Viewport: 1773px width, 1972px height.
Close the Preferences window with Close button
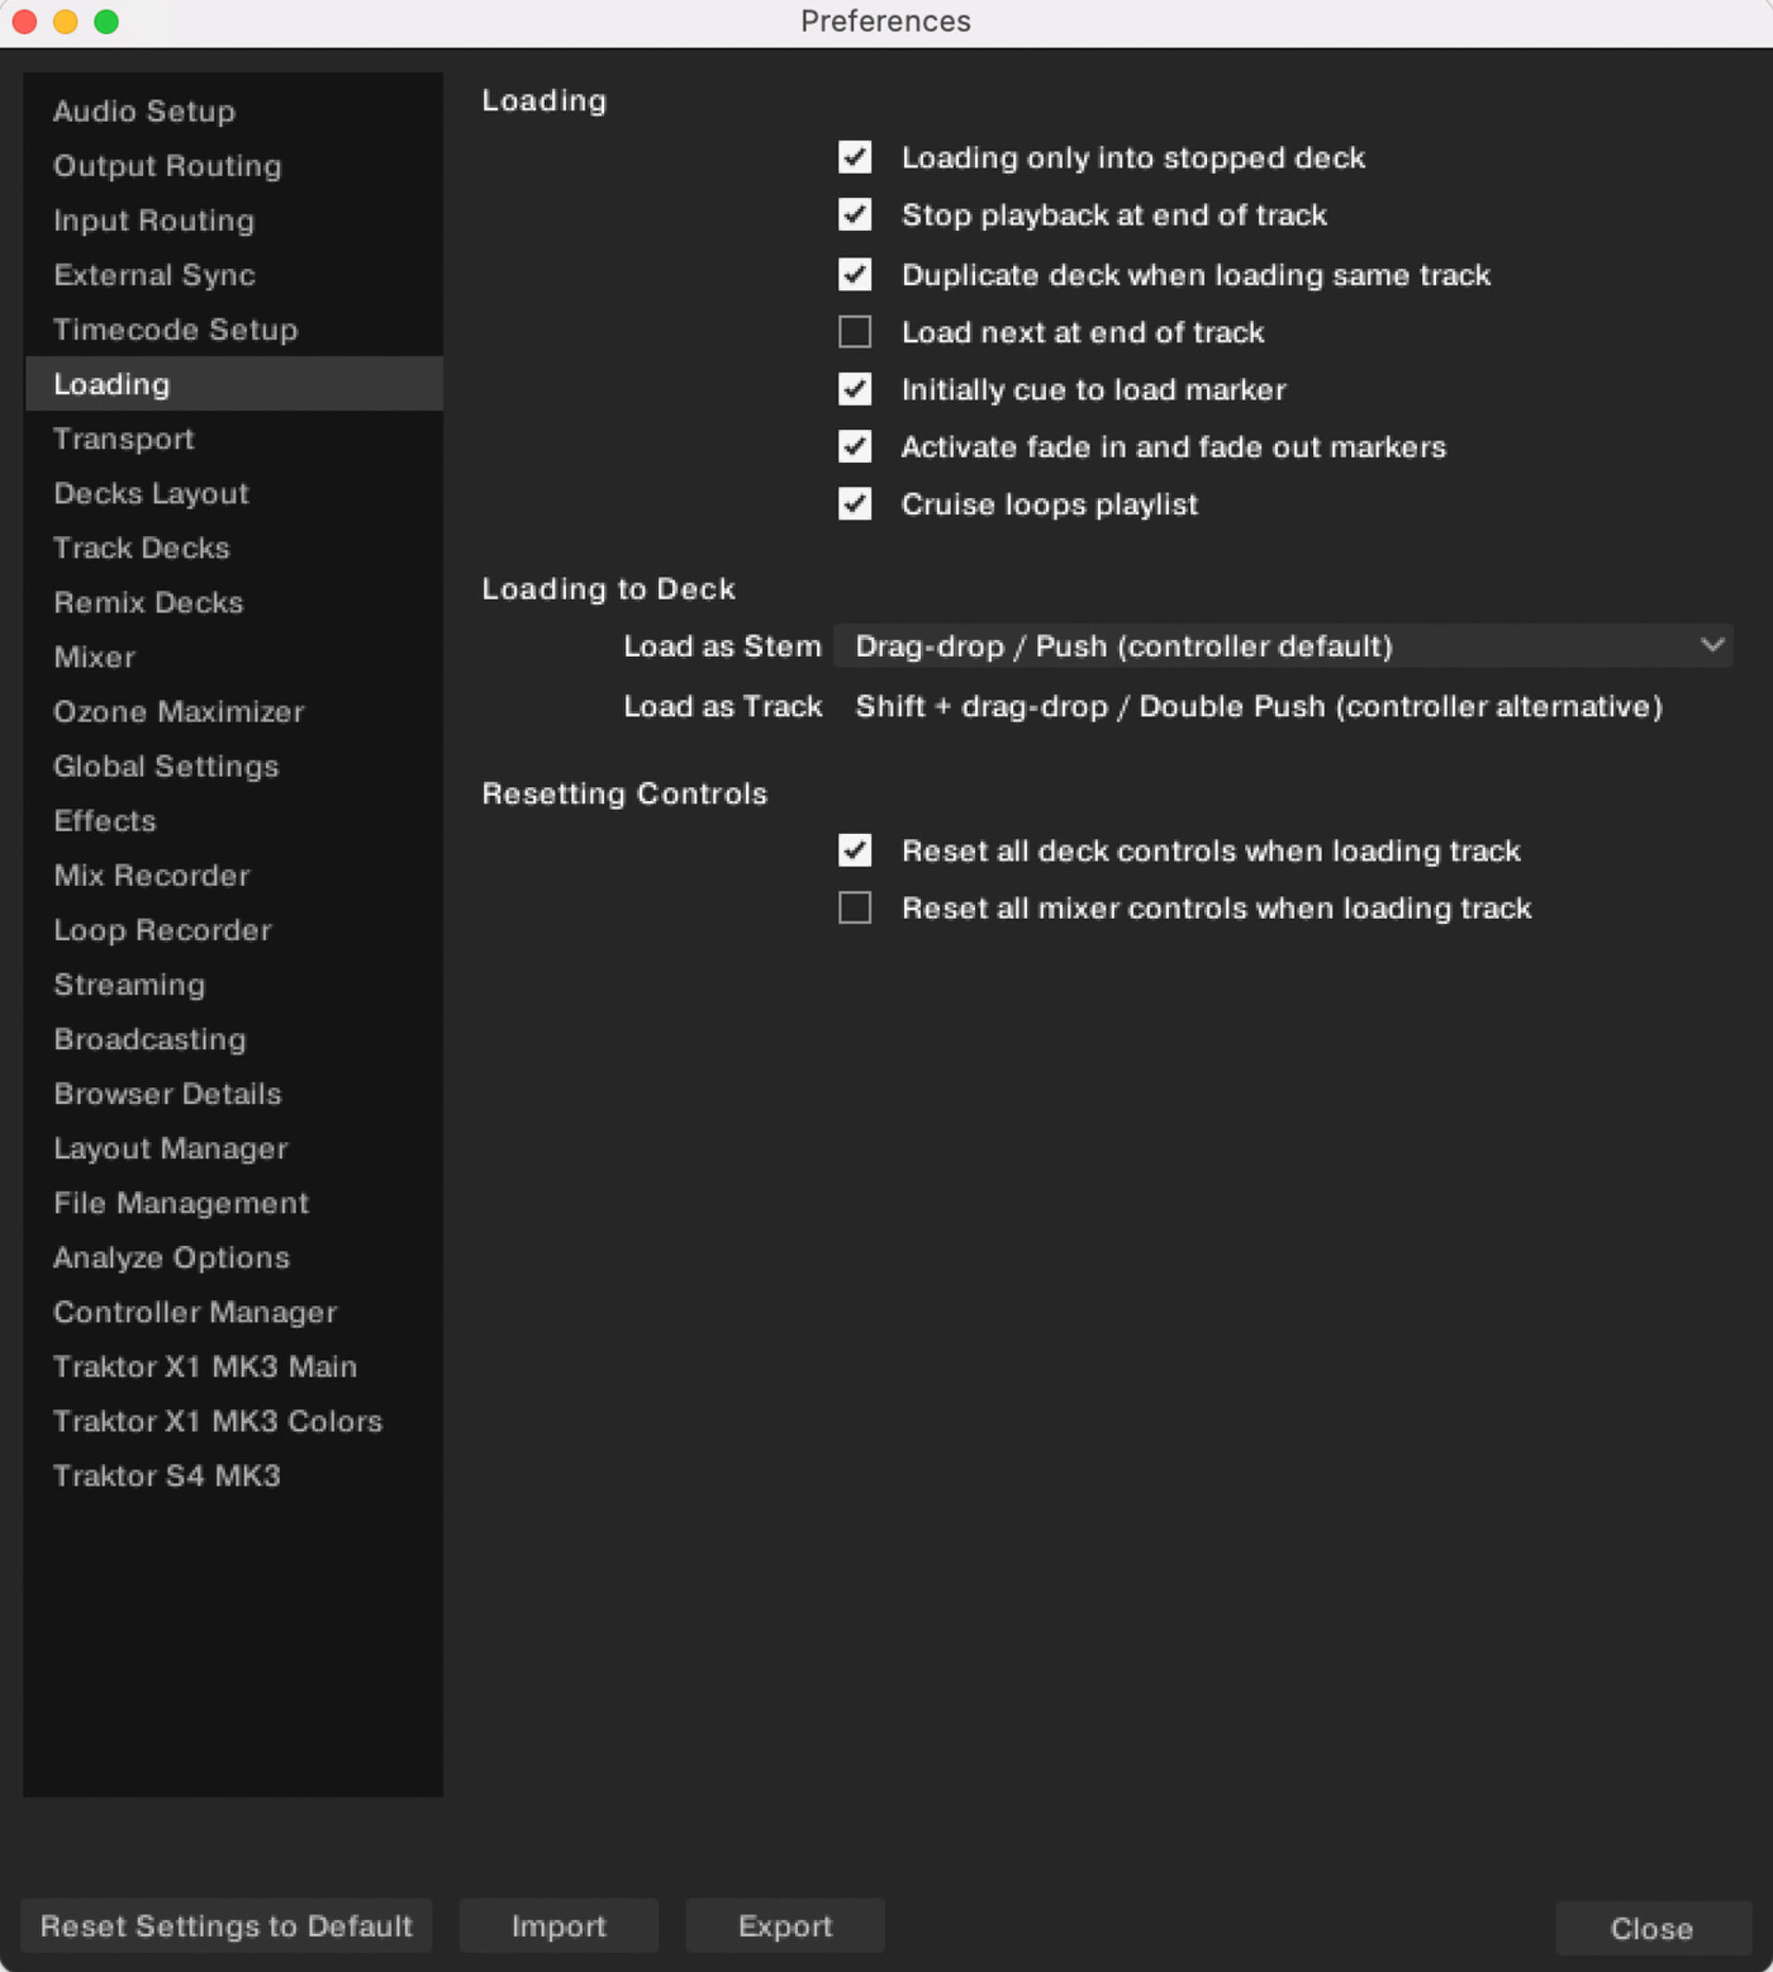coord(1651,1929)
